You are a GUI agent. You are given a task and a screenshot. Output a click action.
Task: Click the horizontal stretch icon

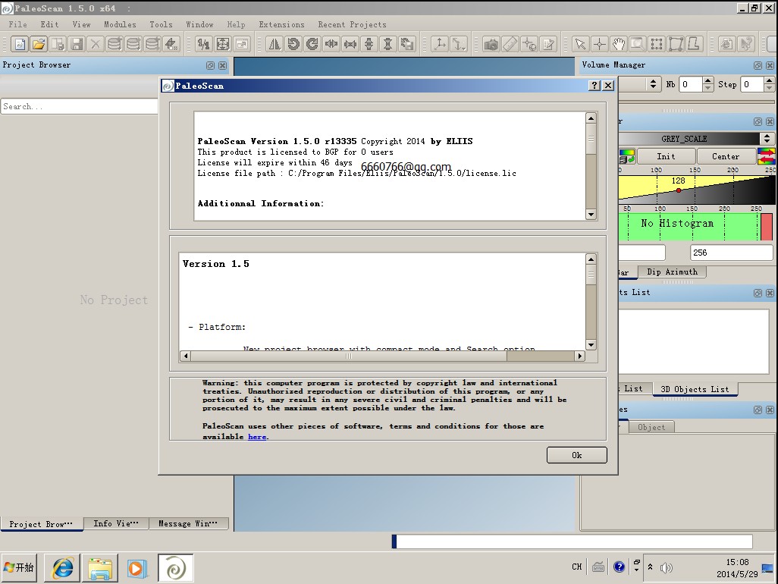pyautogui.click(x=331, y=44)
